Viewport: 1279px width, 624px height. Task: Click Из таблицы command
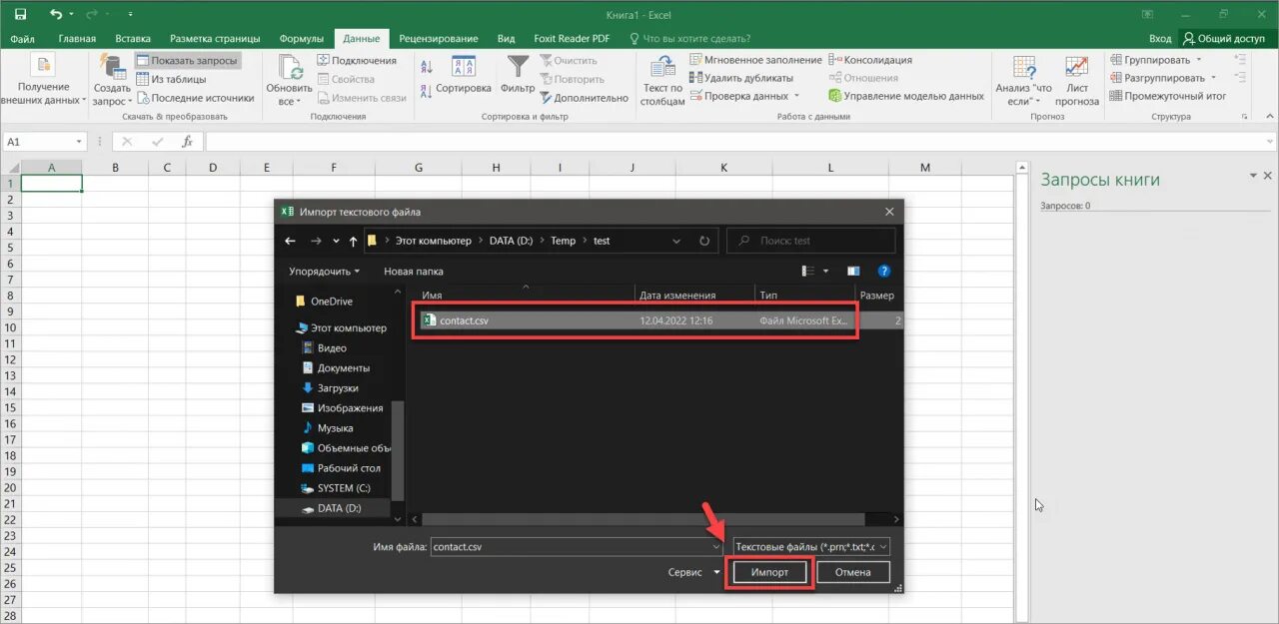[171, 79]
